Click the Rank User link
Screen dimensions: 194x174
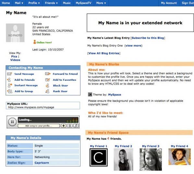coord(60,91)
